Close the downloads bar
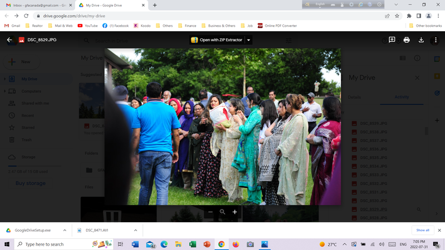 coord(439,230)
